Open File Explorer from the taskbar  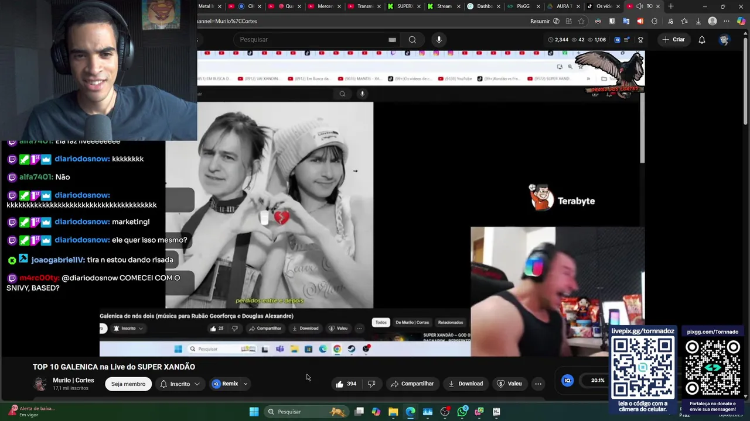click(393, 412)
